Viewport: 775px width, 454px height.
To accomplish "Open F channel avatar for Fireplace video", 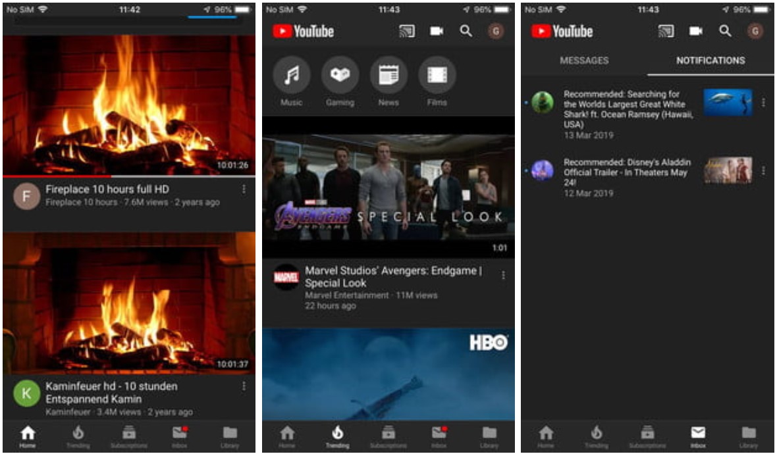I will pyautogui.click(x=27, y=196).
